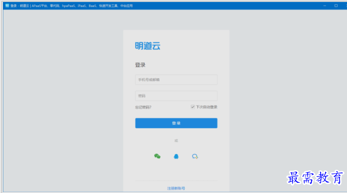
Task: Click the window title bar text
Action: click(72, 6)
